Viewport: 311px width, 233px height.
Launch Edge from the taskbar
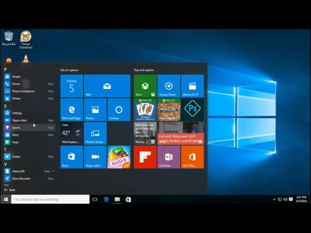[x=106, y=200]
